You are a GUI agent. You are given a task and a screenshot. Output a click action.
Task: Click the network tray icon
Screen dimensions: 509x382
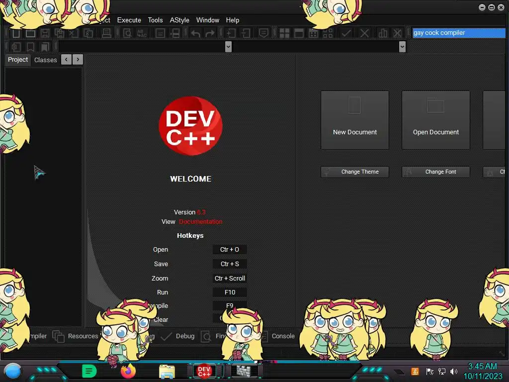[x=442, y=371]
